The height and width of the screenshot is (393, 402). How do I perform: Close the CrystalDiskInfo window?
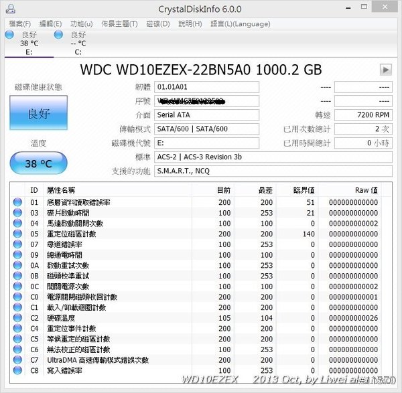pyautogui.click(x=385, y=7)
